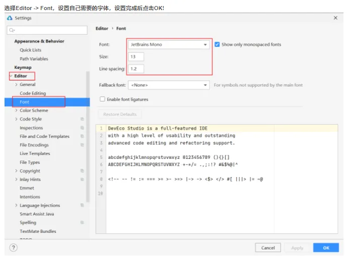This screenshot has width=347, height=258.
Task: Expand the Color Scheme node
Action: [x=16, y=110]
